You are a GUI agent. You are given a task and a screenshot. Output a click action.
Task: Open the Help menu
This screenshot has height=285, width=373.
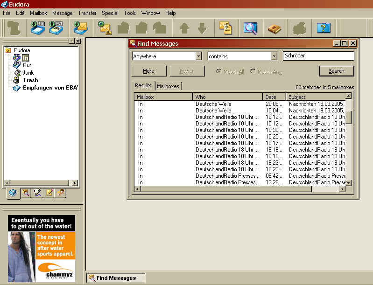click(170, 13)
